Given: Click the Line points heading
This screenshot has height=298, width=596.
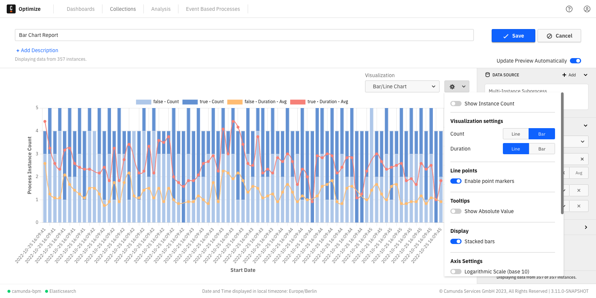Looking at the screenshot, I should click(x=464, y=171).
